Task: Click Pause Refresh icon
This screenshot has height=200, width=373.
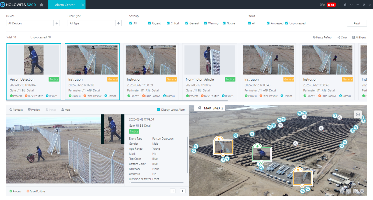Action: coord(314,38)
